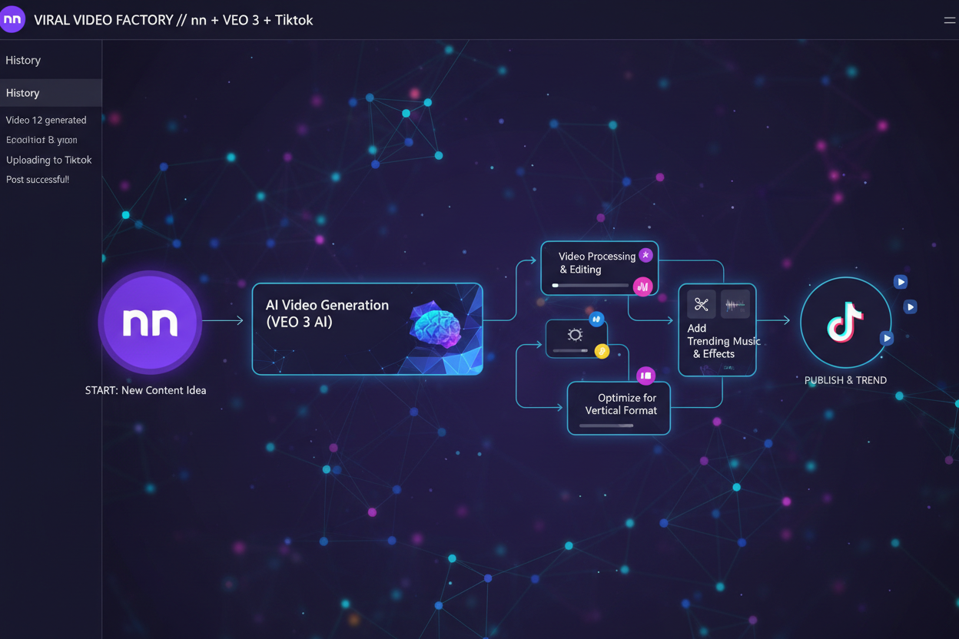Screen dimensions: 959x639
Task: Click the blue badge on the gear node
Action: (x=596, y=319)
